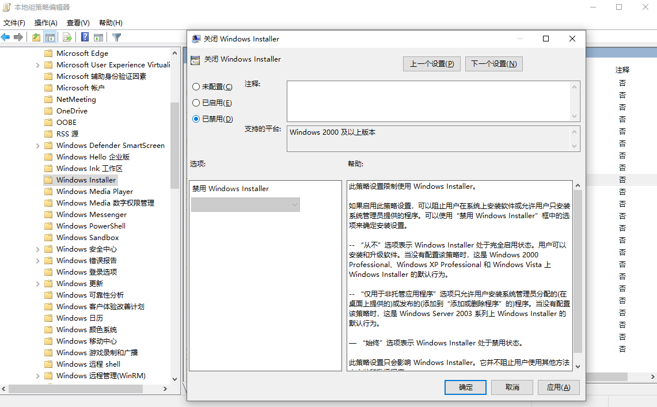Select the Microsoft 辅助身份验证因素 tree item
This screenshot has height=407, width=657.
coord(101,76)
